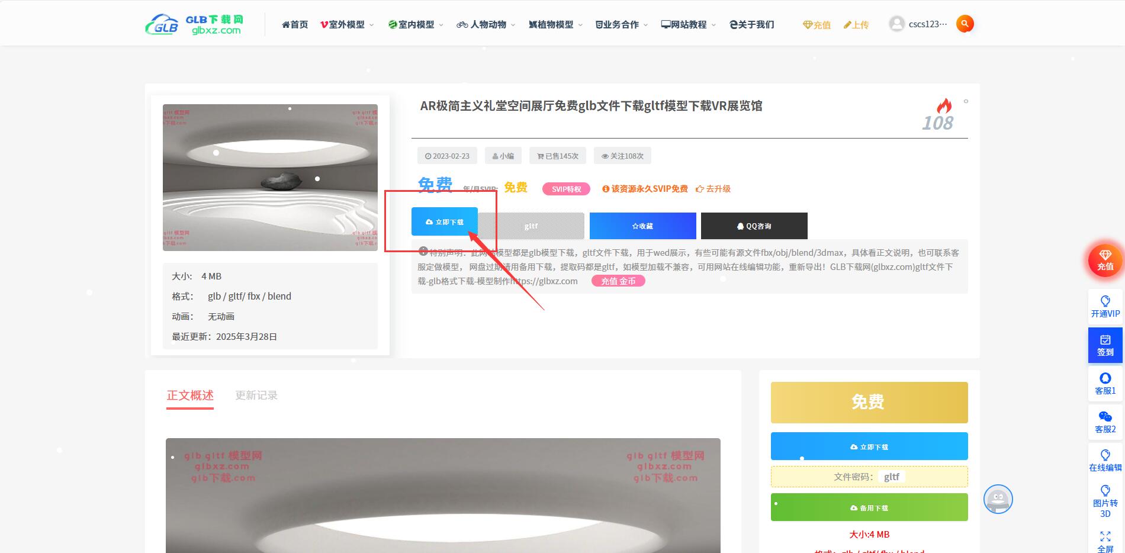This screenshot has width=1125, height=553.
Task: Open user avatar profile icon
Action: [x=897, y=24]
